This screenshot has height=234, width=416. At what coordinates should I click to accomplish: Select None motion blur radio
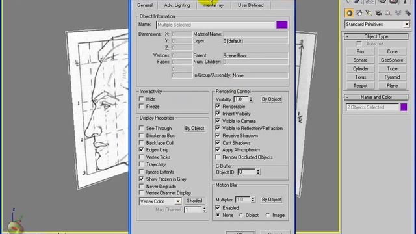(x=218, y=215)
